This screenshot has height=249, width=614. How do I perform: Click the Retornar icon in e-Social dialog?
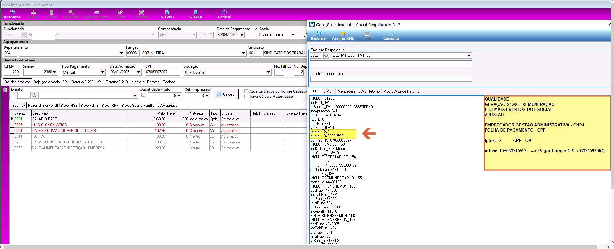click(x=319, y=35)
